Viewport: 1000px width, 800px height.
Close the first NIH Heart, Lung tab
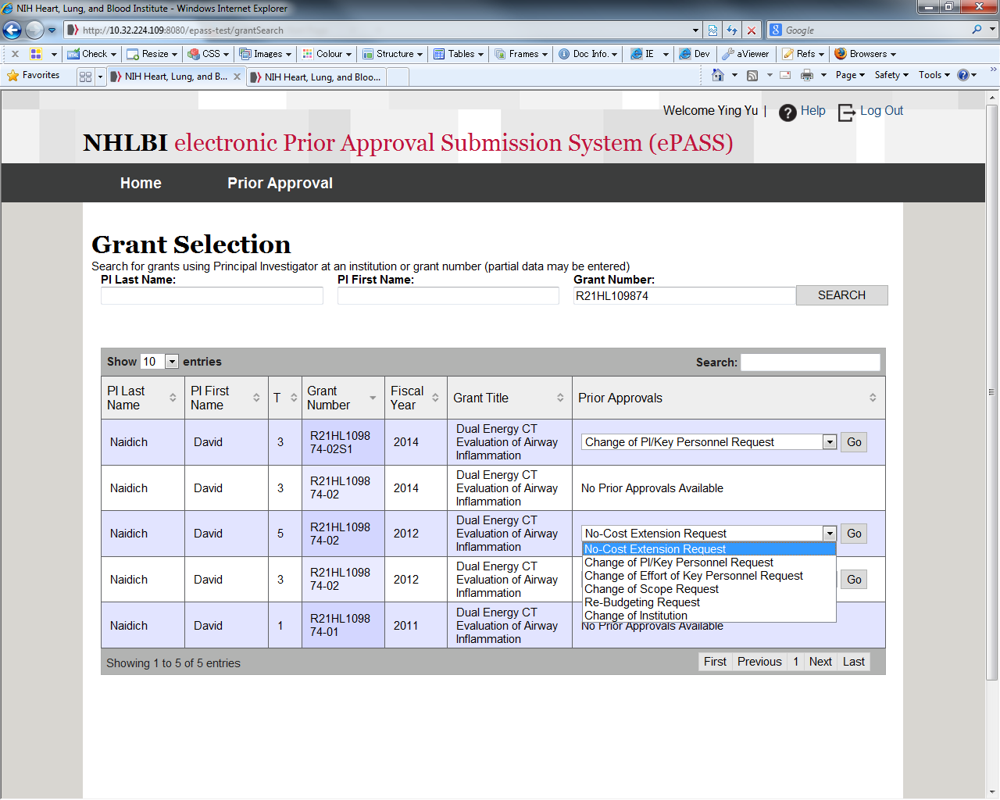[237, 77]
